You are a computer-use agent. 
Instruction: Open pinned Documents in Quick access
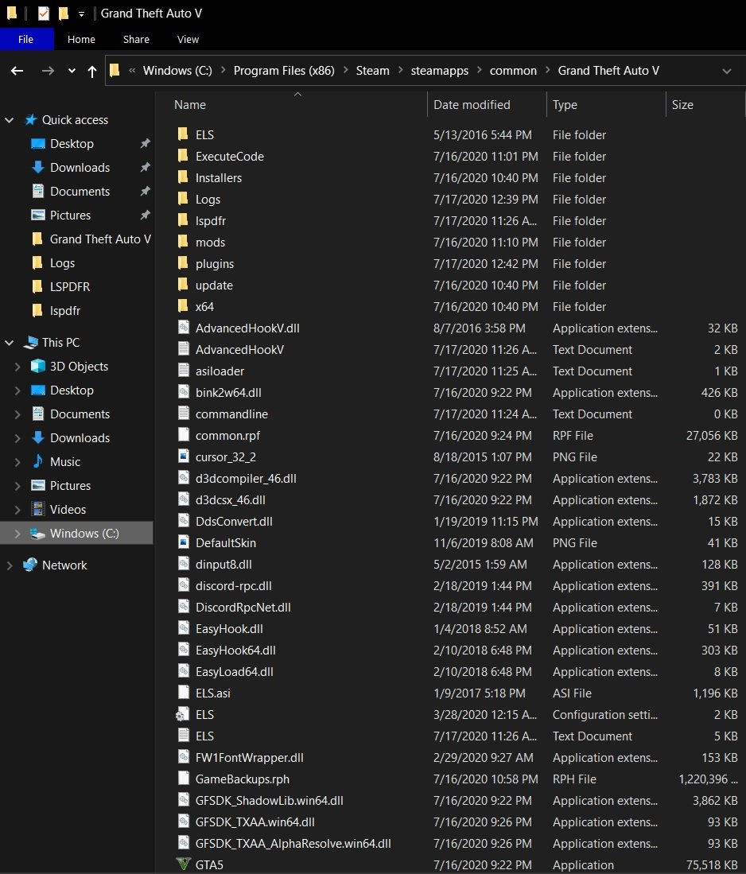coord(80,191)
